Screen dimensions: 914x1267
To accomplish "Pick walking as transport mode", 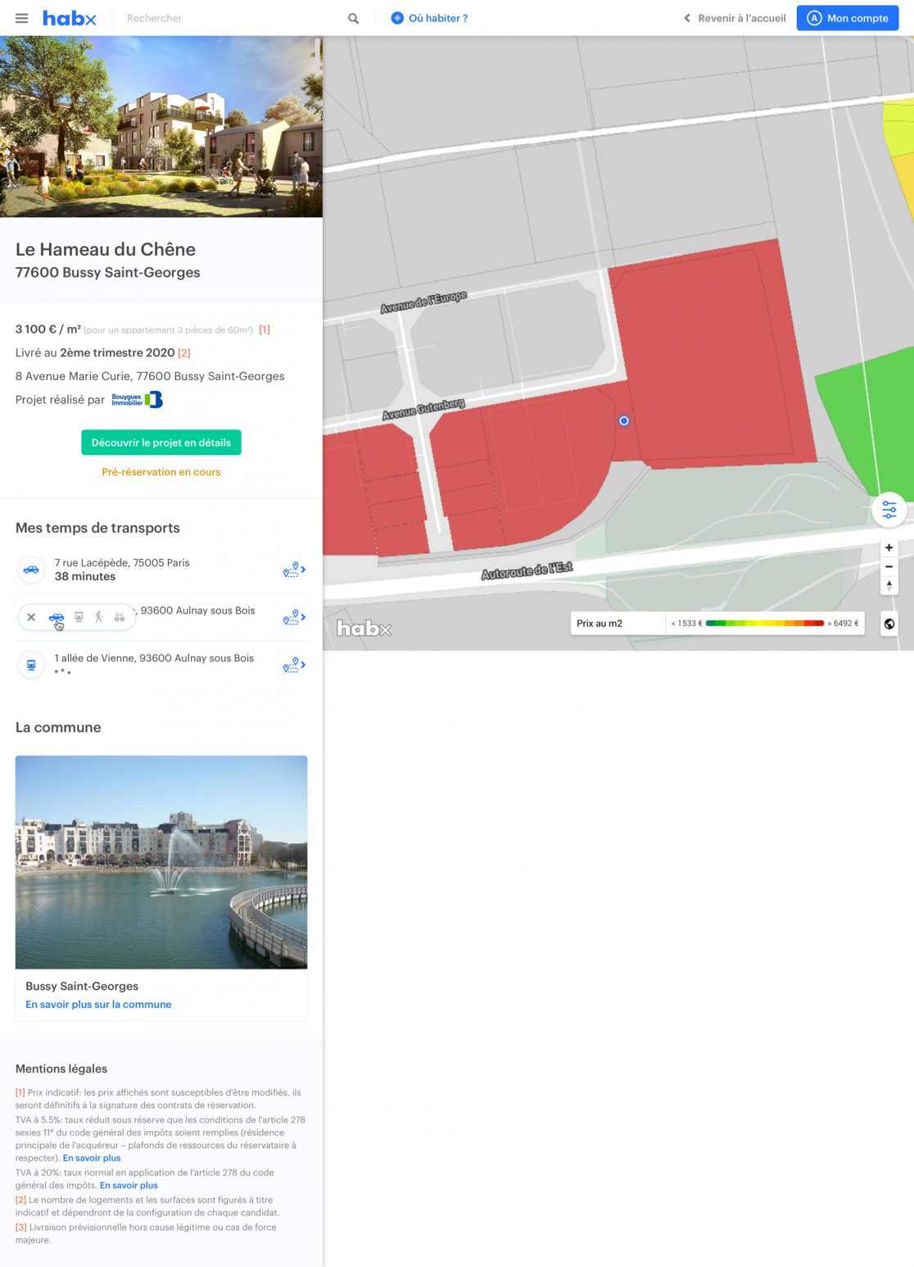I will [x=99, y=617].
